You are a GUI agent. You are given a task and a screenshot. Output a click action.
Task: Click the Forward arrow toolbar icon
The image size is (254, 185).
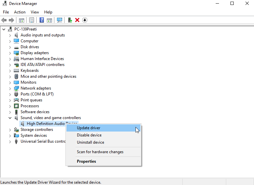pos(11,20)
